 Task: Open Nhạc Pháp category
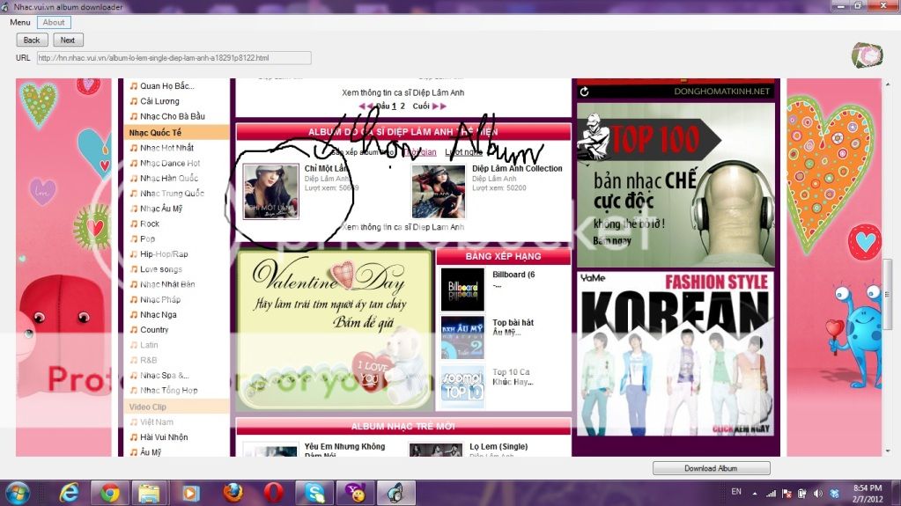[x=160, y=300]
